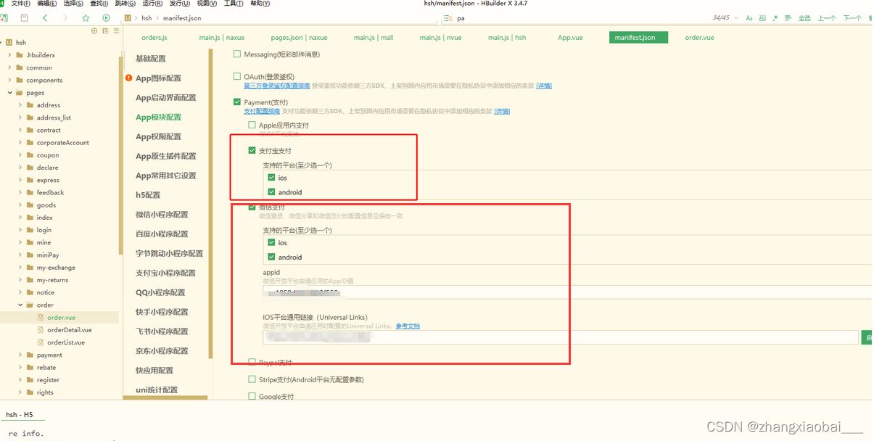This screenshot has width=874, height=441.
Task: Uncheck android under 支付宝支付
Action: pos(271,192)
